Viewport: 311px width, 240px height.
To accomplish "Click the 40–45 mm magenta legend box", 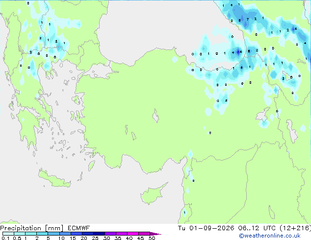I will [133, 234].
